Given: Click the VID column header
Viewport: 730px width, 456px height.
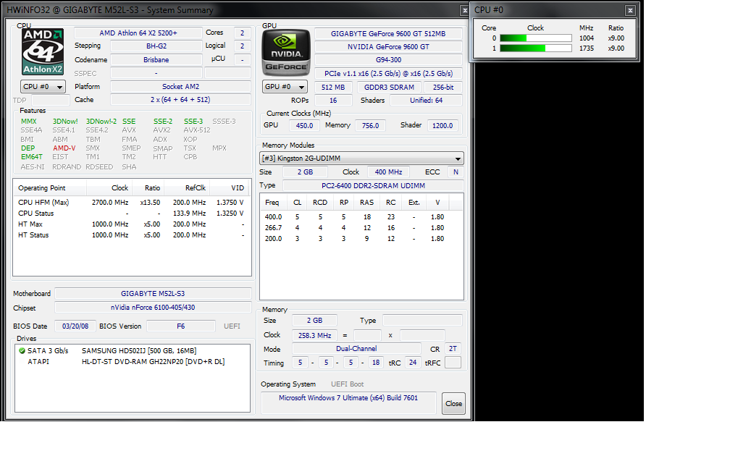Looking at the screenshot, I should [x=230, y=188].
